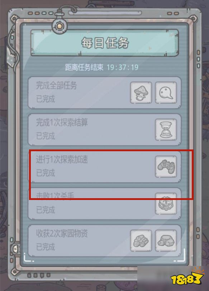This screenshot has height=291, width=209.
Task: Click 已完成 status under 收获2次家园物资
Action: 46,247
